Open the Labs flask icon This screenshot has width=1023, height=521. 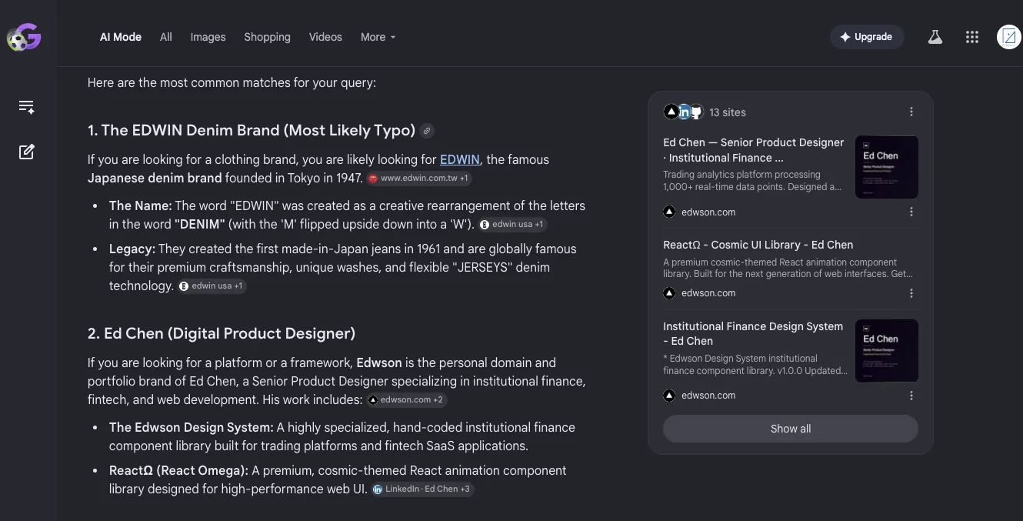click(x=935, y=37)
